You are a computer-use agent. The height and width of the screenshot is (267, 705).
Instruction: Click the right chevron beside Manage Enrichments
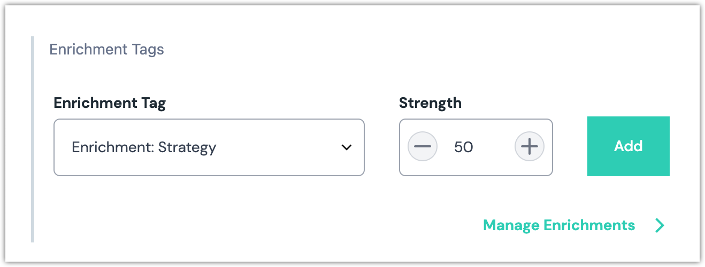click(660, 225)
